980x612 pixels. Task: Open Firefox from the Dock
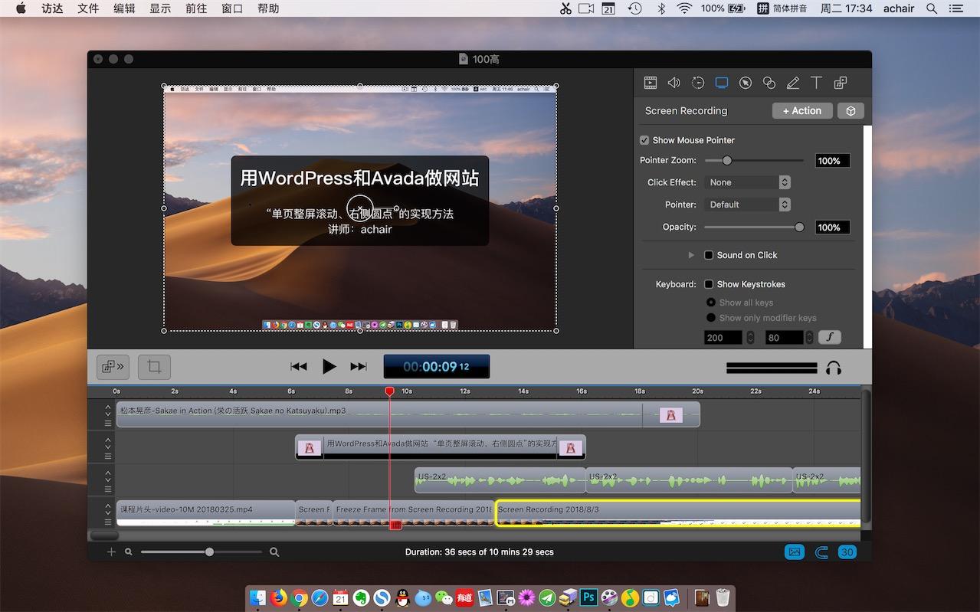278,597
